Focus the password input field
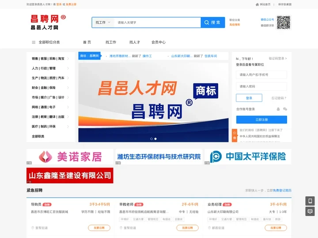 coord(261,86)
